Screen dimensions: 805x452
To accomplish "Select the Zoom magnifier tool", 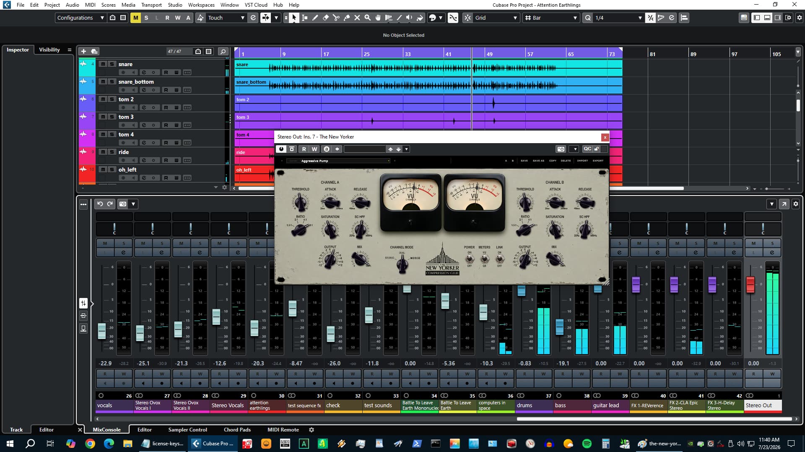I will (x=367, y=18).
